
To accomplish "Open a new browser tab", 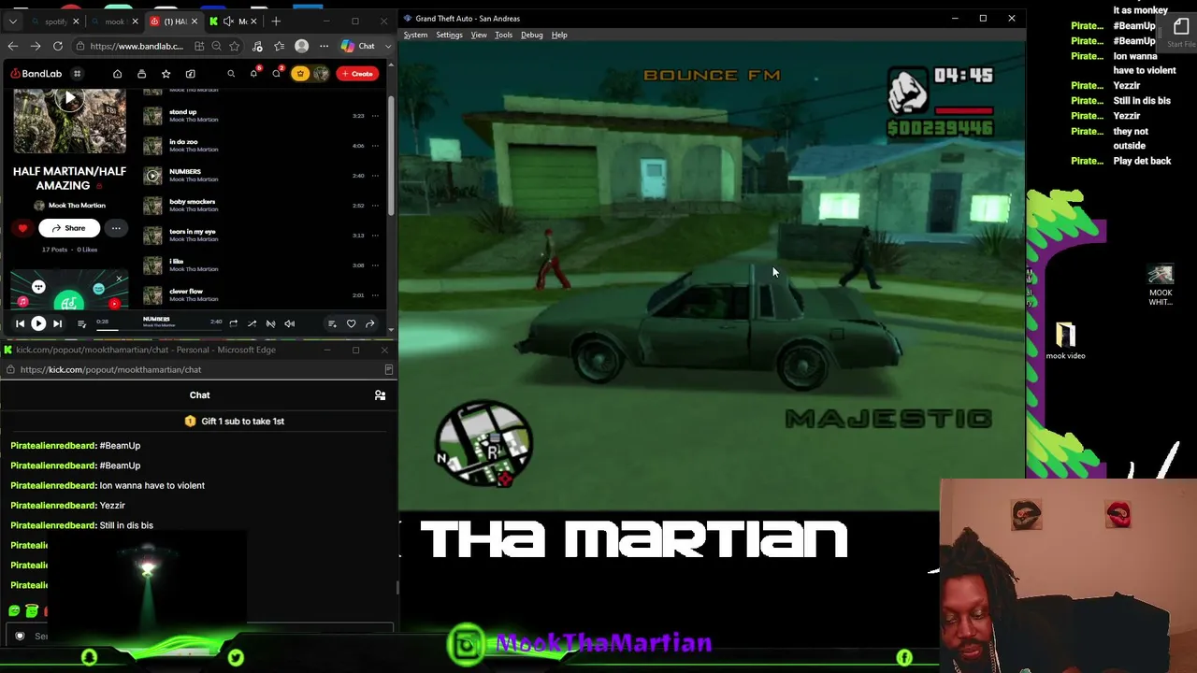I will [276, 21].
